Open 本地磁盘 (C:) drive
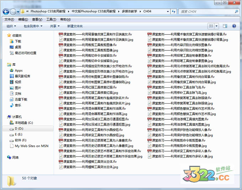 point(23,123)
